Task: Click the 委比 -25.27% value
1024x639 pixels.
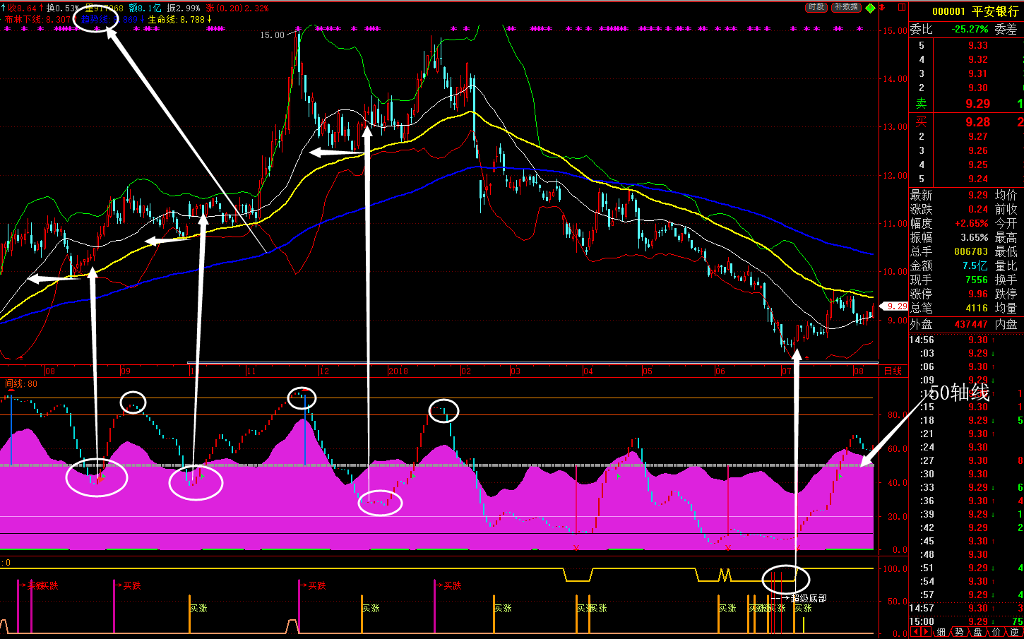Action: 969,30
